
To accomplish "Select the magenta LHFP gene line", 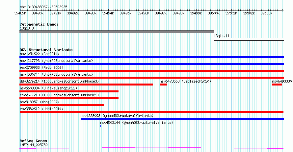I will 151,148.
